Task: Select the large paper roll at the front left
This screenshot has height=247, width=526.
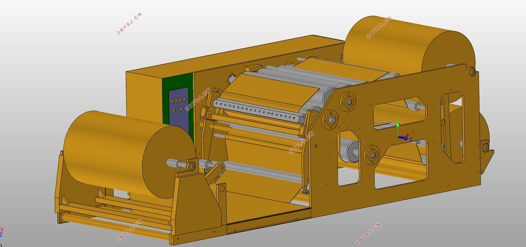Action: 129,154
